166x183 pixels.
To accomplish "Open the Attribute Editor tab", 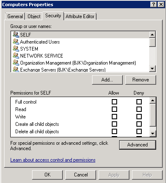I will 80,16.
